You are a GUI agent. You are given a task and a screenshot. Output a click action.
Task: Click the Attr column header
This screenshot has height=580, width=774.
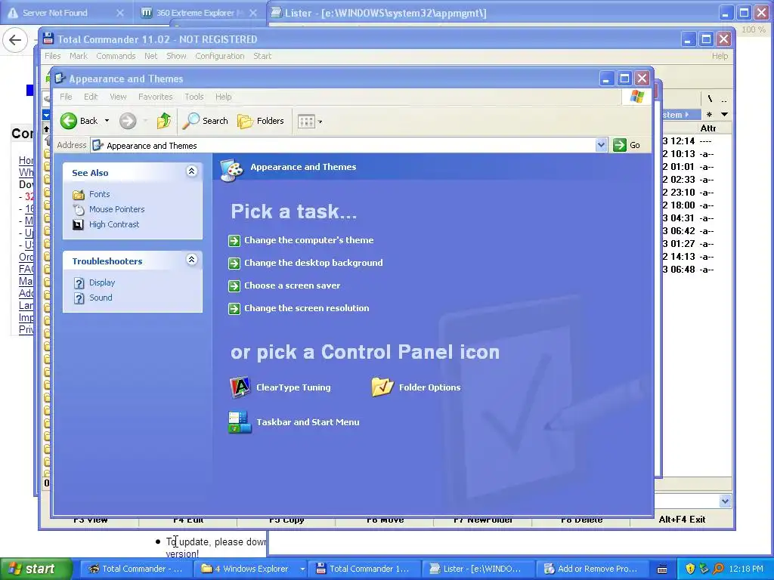coord(707,128)
